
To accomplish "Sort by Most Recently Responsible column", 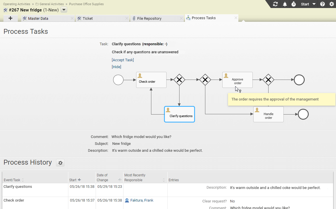I will click(164, 180).
